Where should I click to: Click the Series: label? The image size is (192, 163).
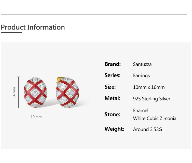[x=112, y=75]
